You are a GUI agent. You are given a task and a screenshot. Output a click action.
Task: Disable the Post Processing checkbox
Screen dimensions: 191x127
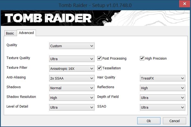[99, 58]
